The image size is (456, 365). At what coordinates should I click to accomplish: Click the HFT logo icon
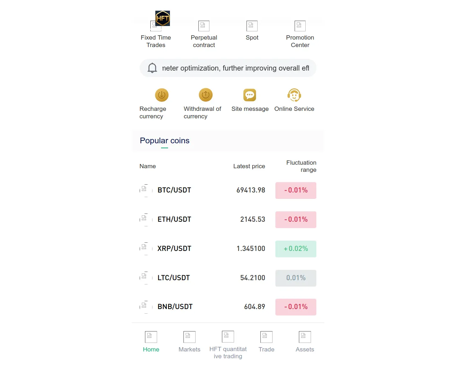(x=162, y=18)
